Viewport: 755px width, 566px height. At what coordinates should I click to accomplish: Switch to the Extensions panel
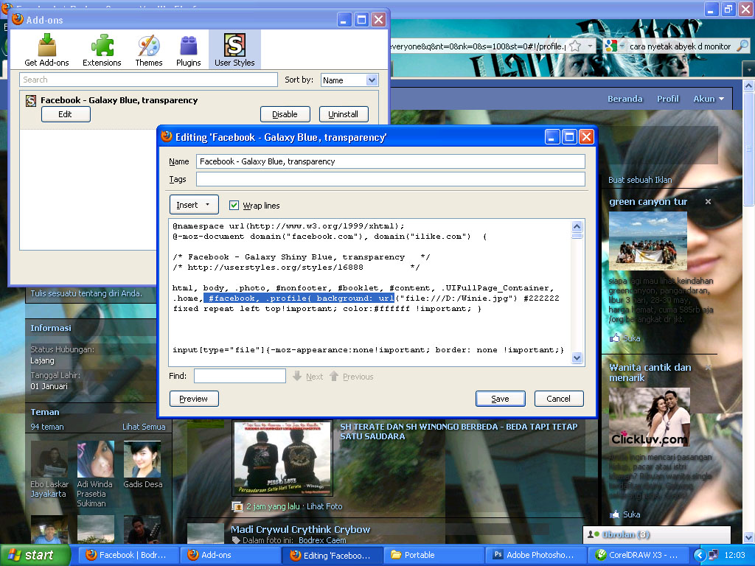102,49
